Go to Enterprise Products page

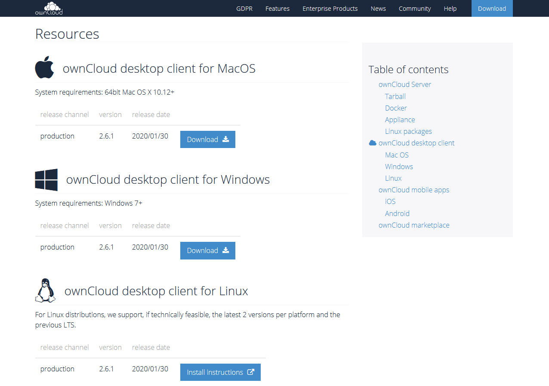(x=330, y=9)
